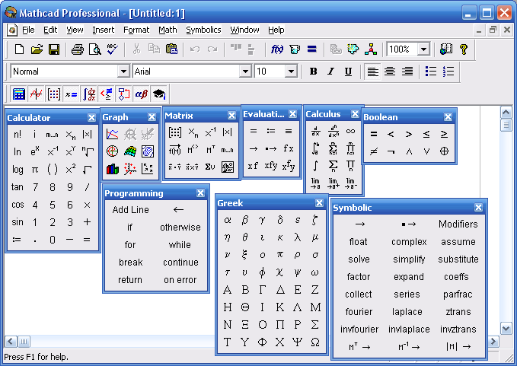Click the Vector and Matrix toolbar icon

click(54, 94)
